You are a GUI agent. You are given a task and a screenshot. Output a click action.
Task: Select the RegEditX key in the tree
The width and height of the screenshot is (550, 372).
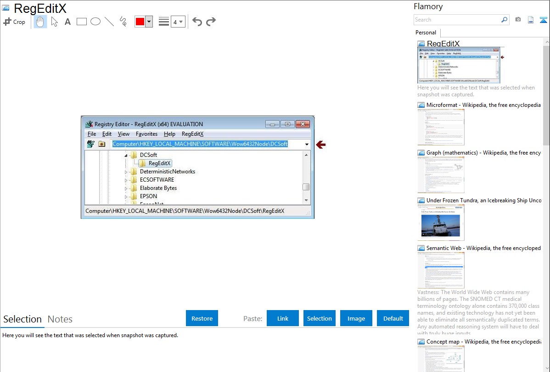pyautogui.click(x=159, y=163)
